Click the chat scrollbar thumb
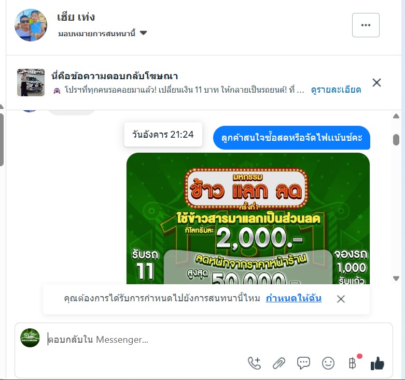The width and height of the screenshot is (405, 380). [x=396, y=140]
